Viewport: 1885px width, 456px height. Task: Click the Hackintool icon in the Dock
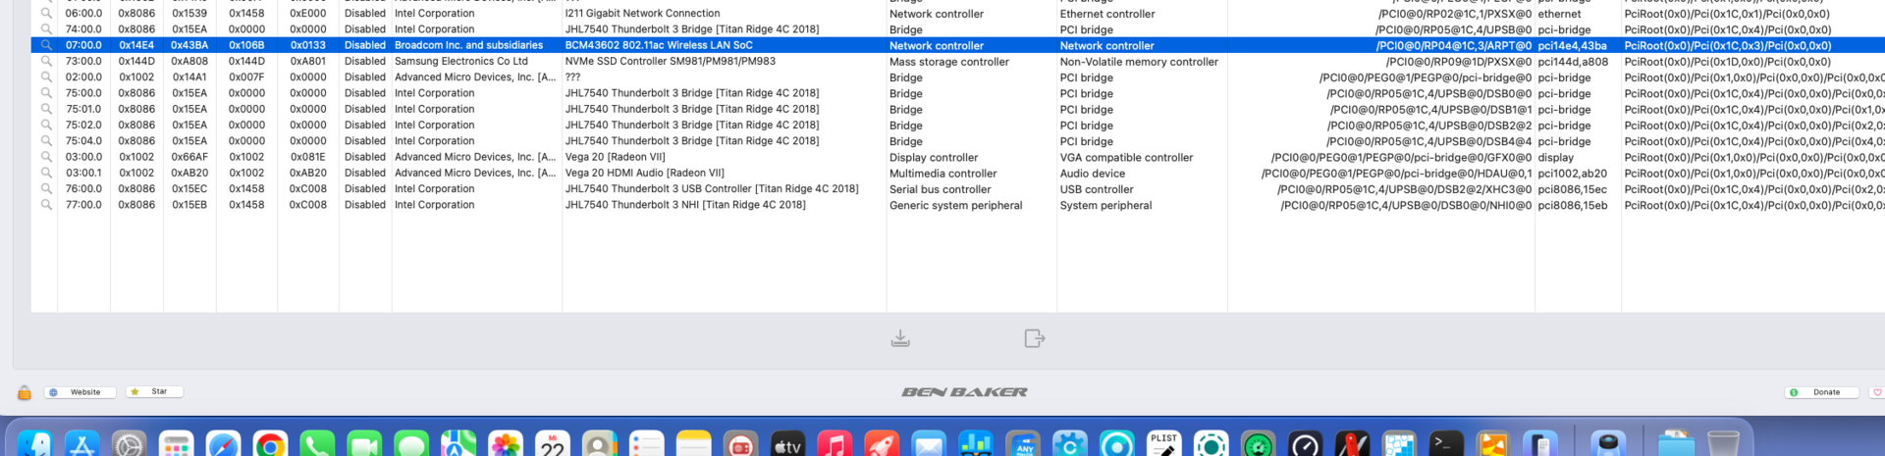(1352, 445)
